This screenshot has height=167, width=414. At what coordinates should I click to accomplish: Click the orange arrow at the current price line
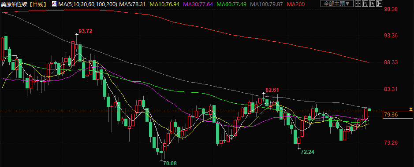(x=411, y=109)
